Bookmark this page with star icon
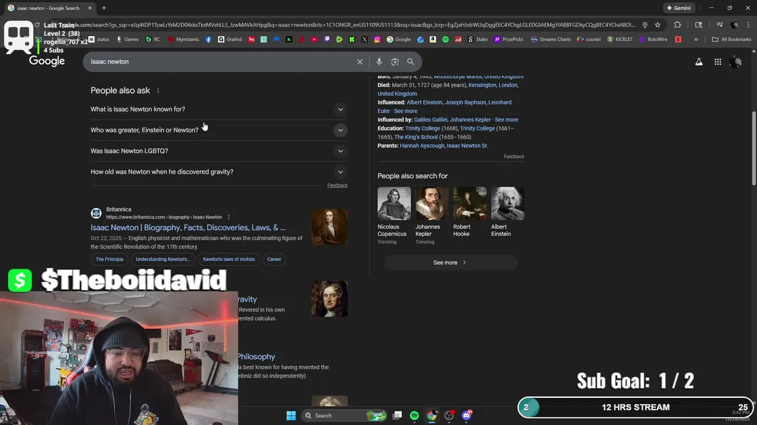This screenshot has height=425, width=757. pos(657,25)
